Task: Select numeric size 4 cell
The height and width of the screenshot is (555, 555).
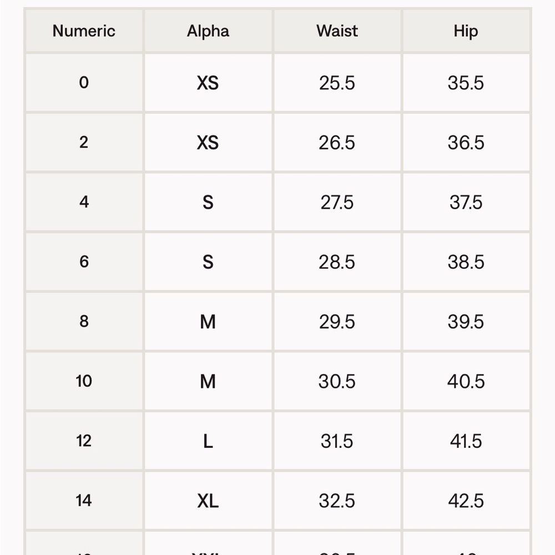Action: [84, 202]
